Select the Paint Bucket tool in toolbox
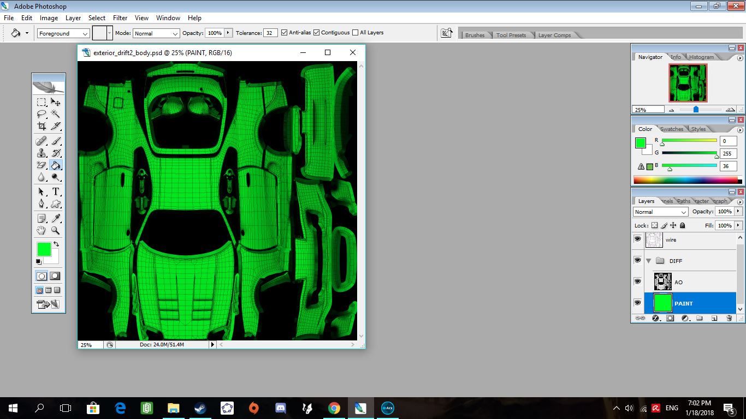This screenshot has height=419, width=746. 56,165
